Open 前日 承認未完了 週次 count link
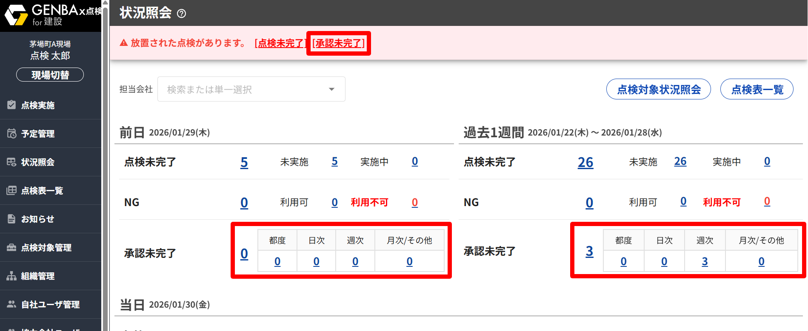Viewport: 808px width, 331px height. coord(355,261)
